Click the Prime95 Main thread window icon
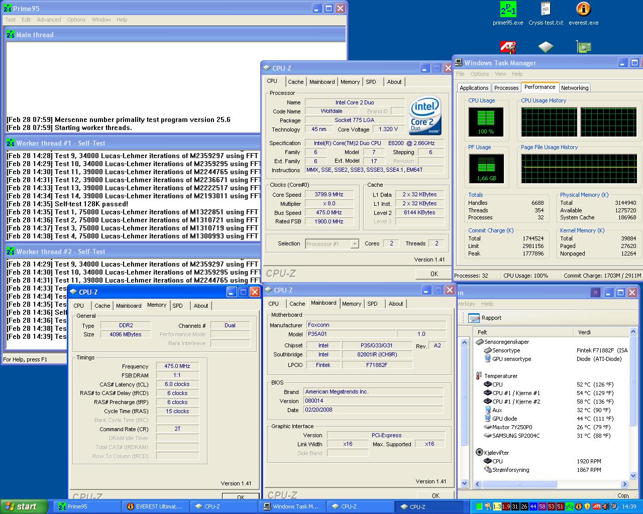This screenshot has width=643, height=514. click(11, 35)
